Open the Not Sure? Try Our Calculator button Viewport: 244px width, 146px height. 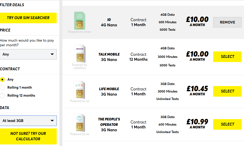tap(28, 136)
